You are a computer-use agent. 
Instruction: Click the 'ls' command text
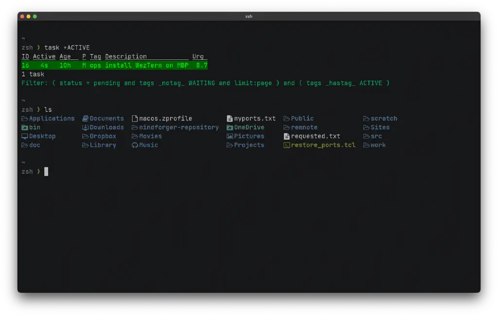coord(48,109)
